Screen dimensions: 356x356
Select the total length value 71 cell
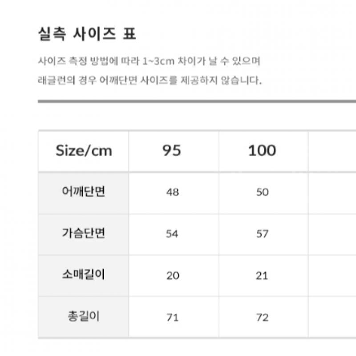click(x=172, y=317)
